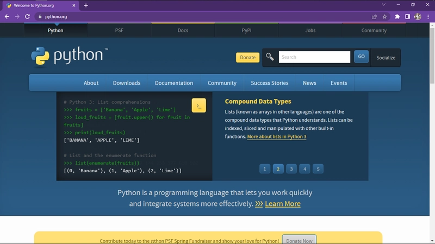This screenshot has width=435, height=244.
Task: Click the print(loud_fruits) code line
Action: tap(95, 133)
